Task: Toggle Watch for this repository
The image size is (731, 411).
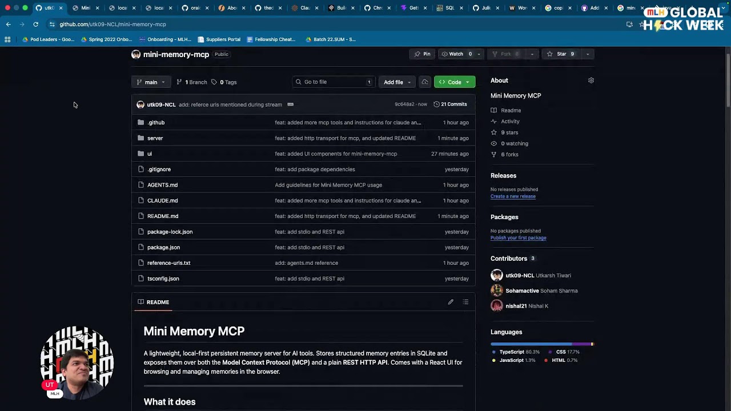Action: click(456, 54)
